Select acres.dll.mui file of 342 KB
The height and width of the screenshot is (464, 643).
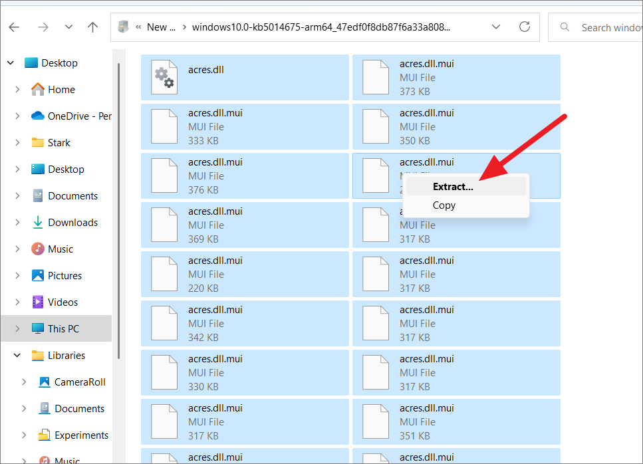245,324
